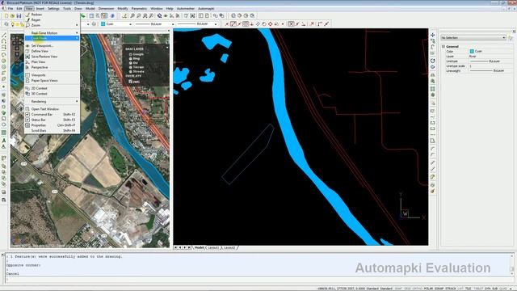Click the print icon beside the layer dropdown
Viewport: 517px width, 291px height.
point(94,24)
